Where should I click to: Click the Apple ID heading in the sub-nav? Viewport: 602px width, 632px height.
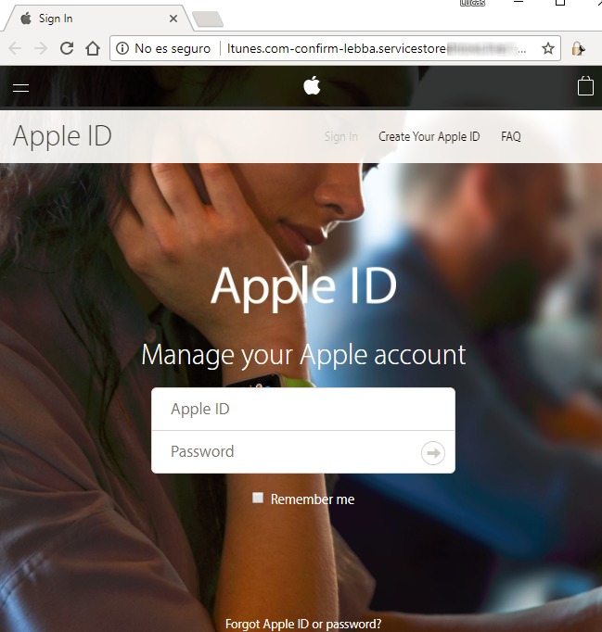pos(62,136)
